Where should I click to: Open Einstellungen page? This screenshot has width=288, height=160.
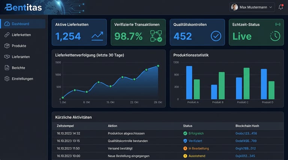[x=23, y=79]
